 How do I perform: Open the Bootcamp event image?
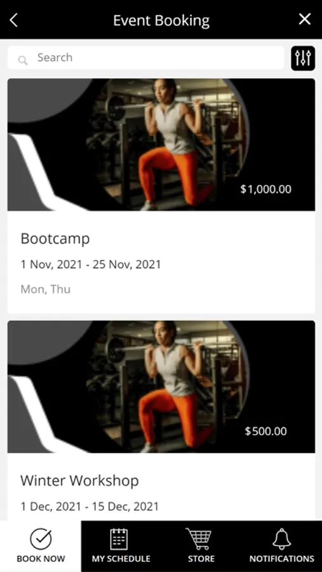point(161,144)
